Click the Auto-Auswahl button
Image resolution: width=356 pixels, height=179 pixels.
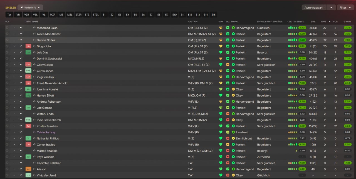tap(314, 7)
